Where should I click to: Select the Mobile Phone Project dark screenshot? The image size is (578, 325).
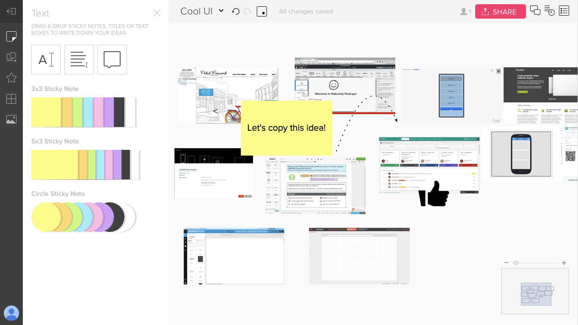pos(214,174)
